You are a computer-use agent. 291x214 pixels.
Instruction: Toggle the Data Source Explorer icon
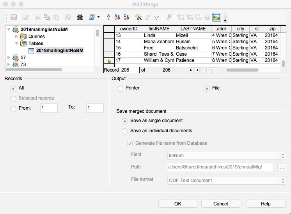pyautogui.click(x=216, y=17)
